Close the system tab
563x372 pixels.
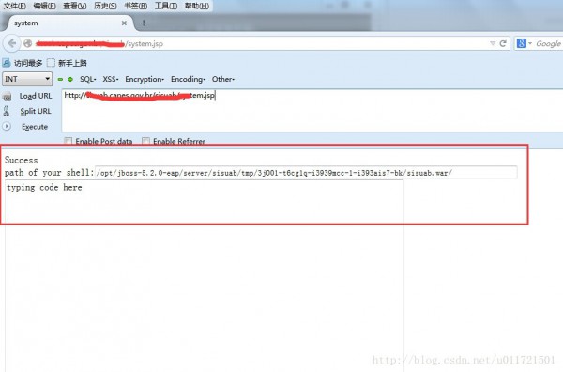click(x=124, y=23)
